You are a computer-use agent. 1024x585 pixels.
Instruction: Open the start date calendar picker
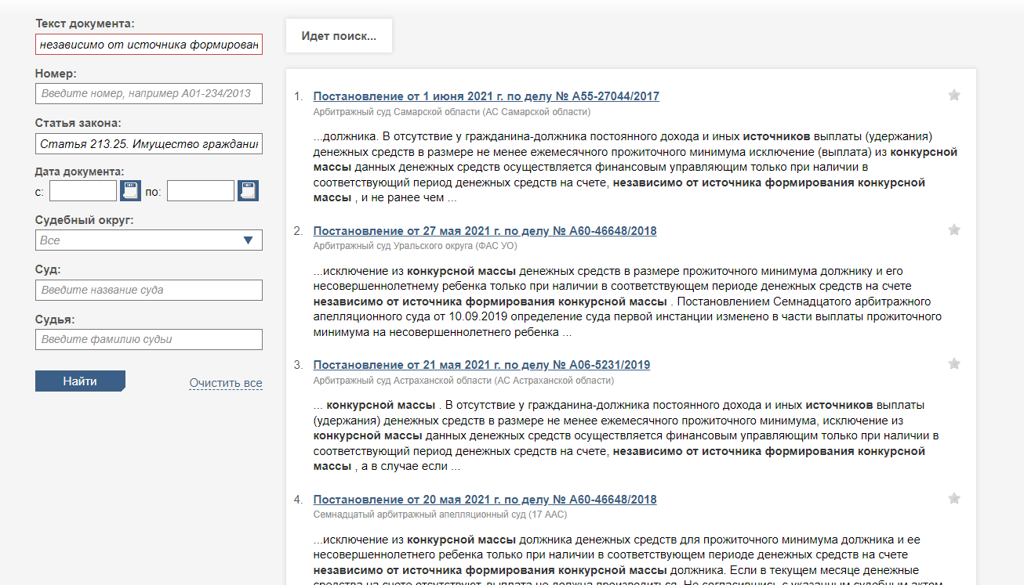point(129,191)
